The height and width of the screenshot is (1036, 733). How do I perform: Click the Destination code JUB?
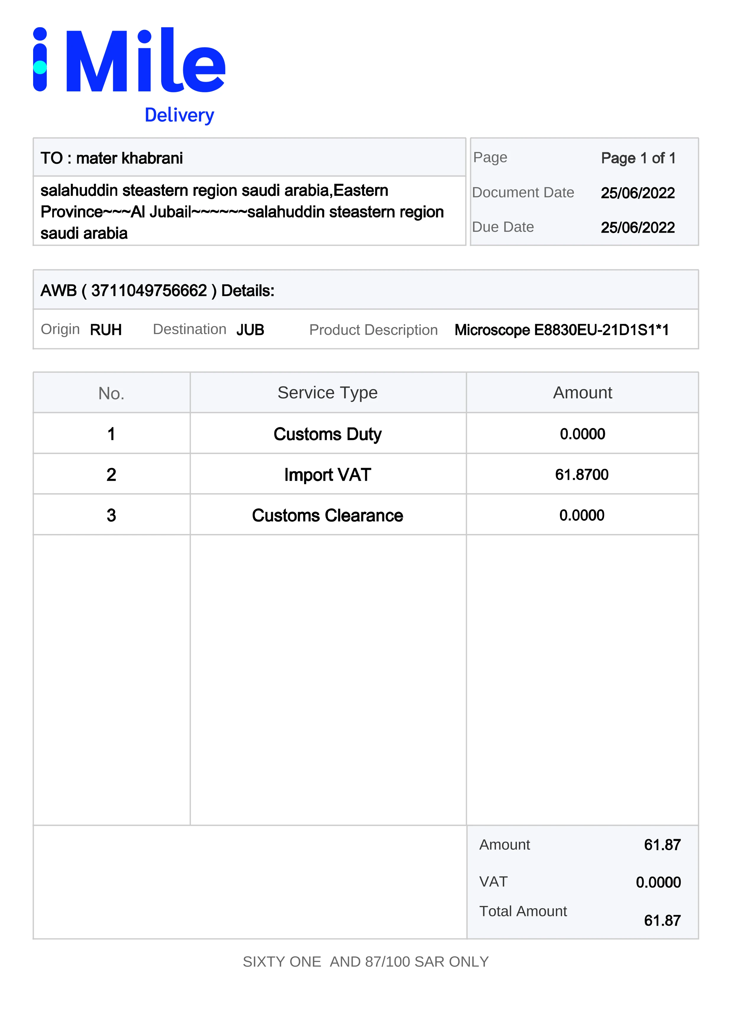pos(250,330)
